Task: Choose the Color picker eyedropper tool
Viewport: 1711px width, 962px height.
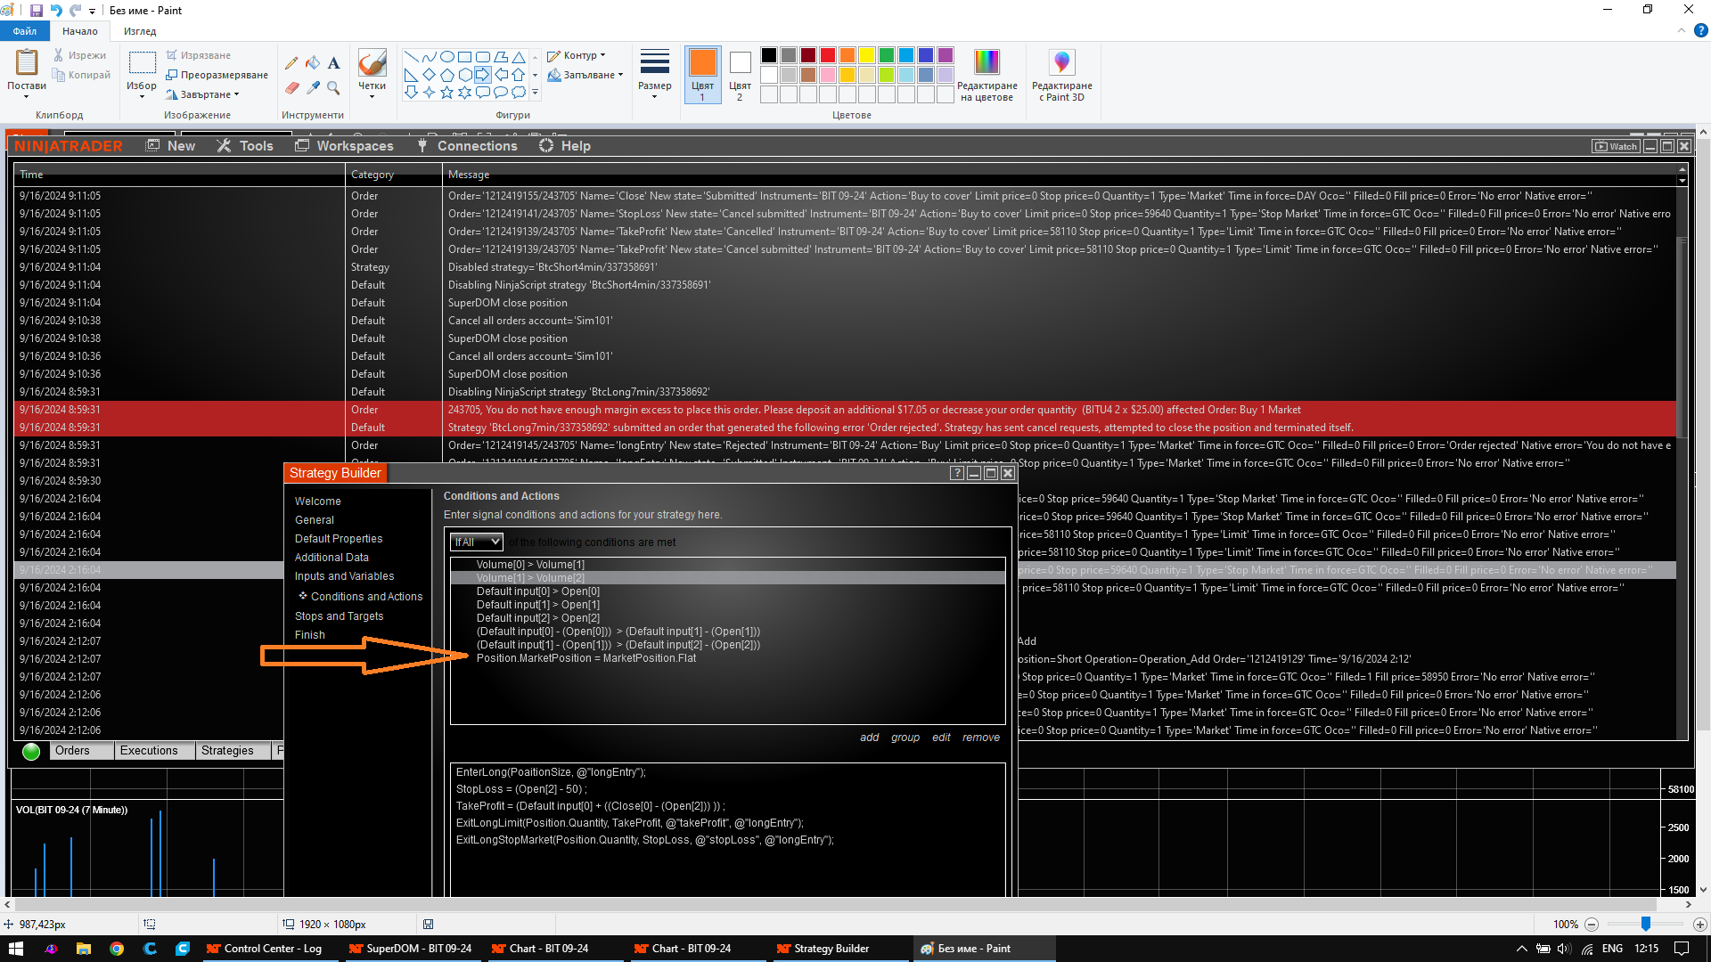Action: coord(313,87)
